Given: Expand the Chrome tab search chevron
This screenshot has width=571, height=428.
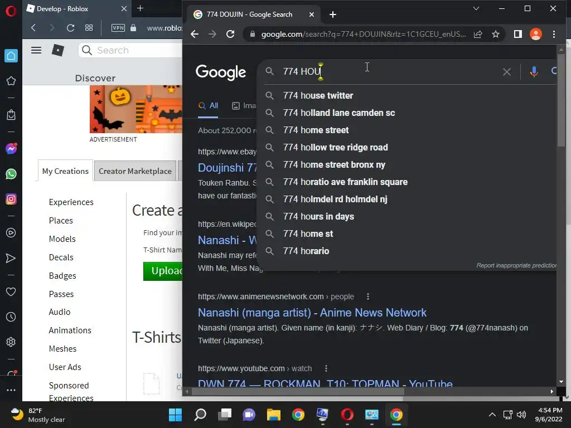Looking at the screenshot, I should coord(476,8).
